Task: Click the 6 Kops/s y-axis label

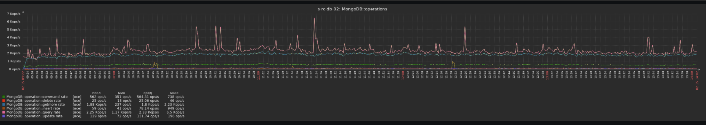Action: click(x=14, y=22)
